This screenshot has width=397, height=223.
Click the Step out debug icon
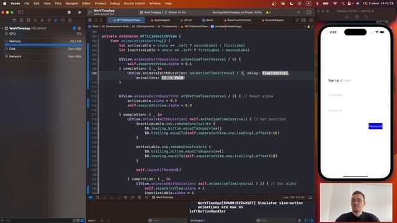[118, 197]
